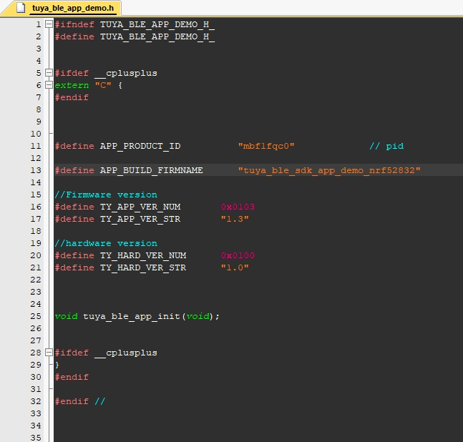
Task: Click the 0x0100 value
Action: (238, 255)
